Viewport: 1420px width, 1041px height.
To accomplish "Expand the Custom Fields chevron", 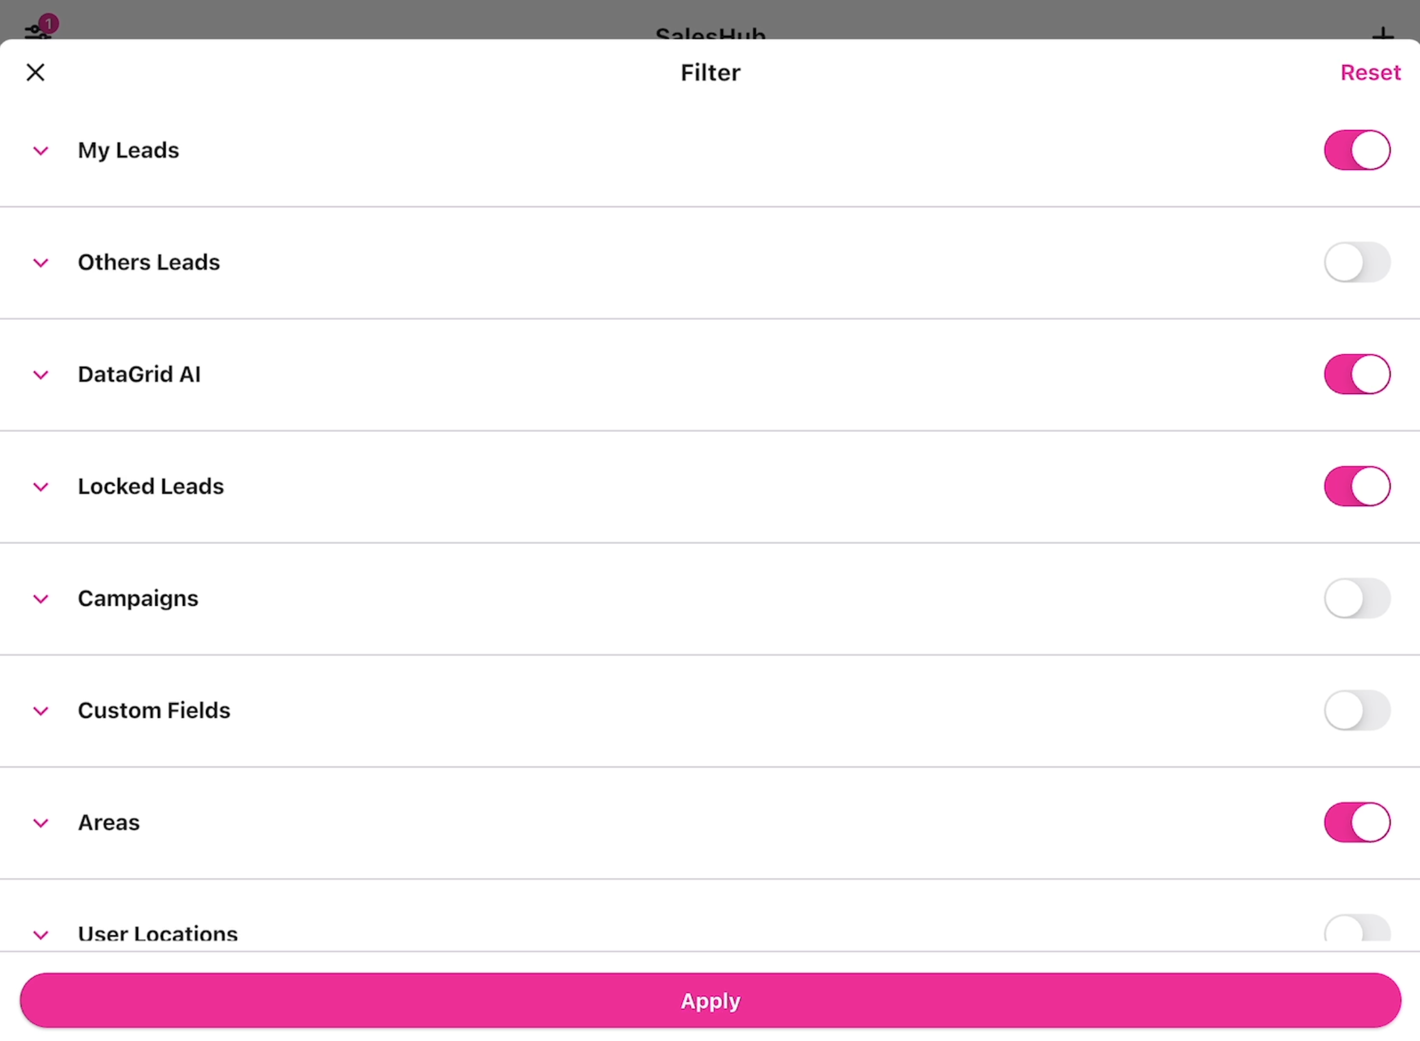I will (41, 711).
